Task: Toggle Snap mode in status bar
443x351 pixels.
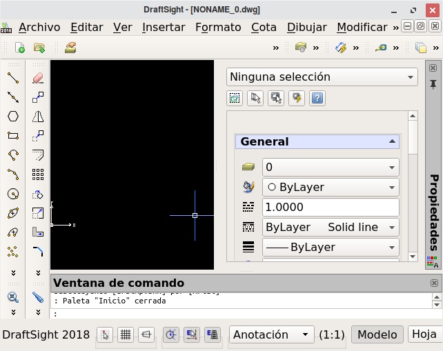Action: tap(105, 334)
